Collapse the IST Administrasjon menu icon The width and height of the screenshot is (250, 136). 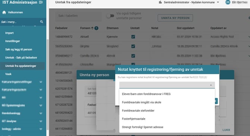point(41,2)
